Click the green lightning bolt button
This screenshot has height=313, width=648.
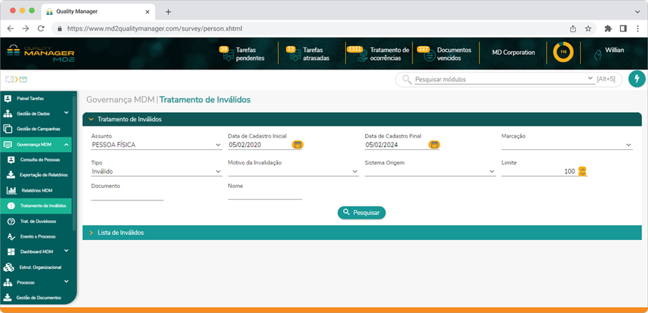click(x=636, y=79)
